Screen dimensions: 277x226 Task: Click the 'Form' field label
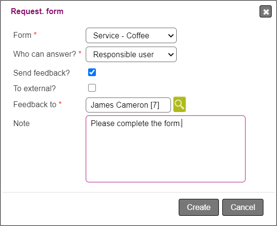click(22, 35)
